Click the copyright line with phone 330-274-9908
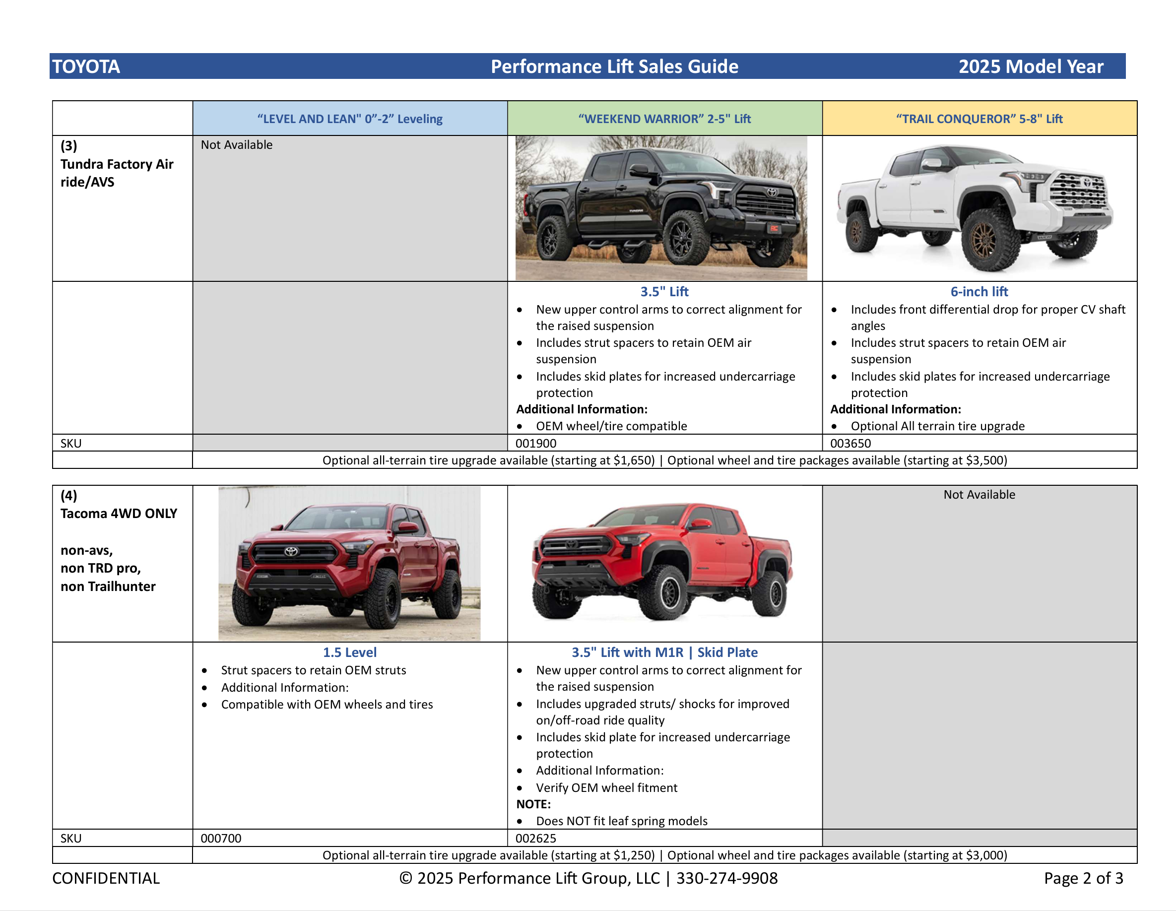Screen dimensions: 1176x911 point(588,878)
